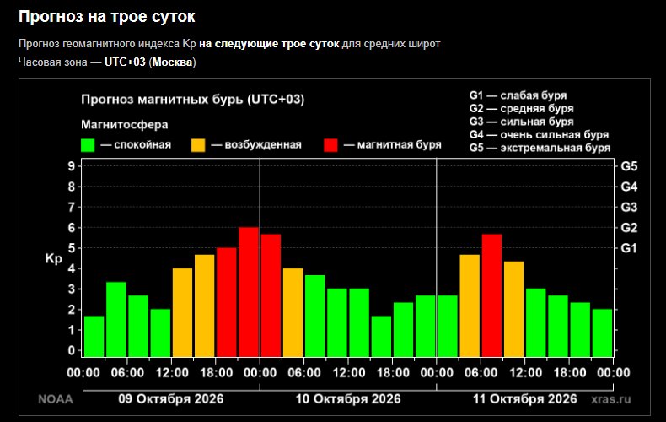Screen dimensions: 666x422
Task: Click the '8' label on the Kp axis
Action: 71,187
